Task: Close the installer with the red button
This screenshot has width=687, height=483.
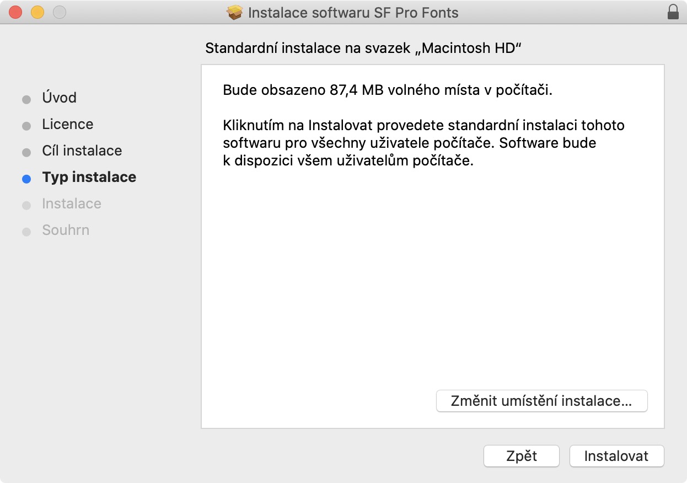Action: (15, 12)
